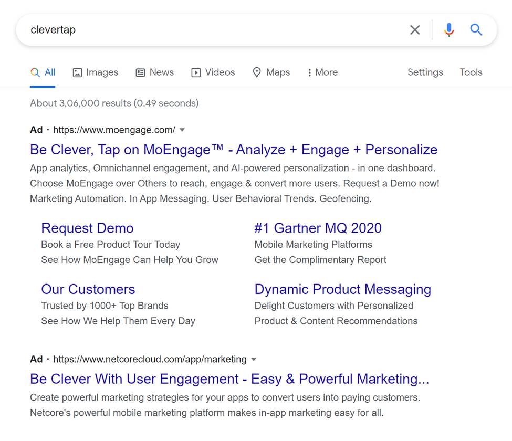The image size is (512, 441).
Task: Click the 'Marketing Automation. In App Messaging' description line
Action: coord(201,199)
